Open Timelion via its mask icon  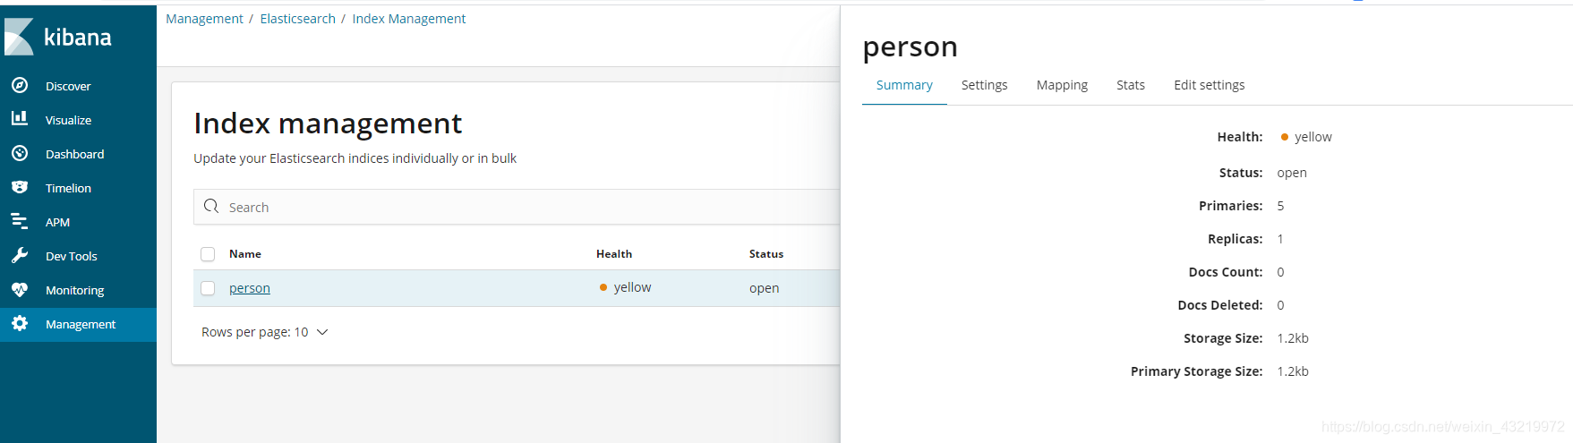[x=20, y=187]
